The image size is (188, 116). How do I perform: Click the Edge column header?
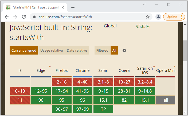pyautogui.click(x=41, y=71)
